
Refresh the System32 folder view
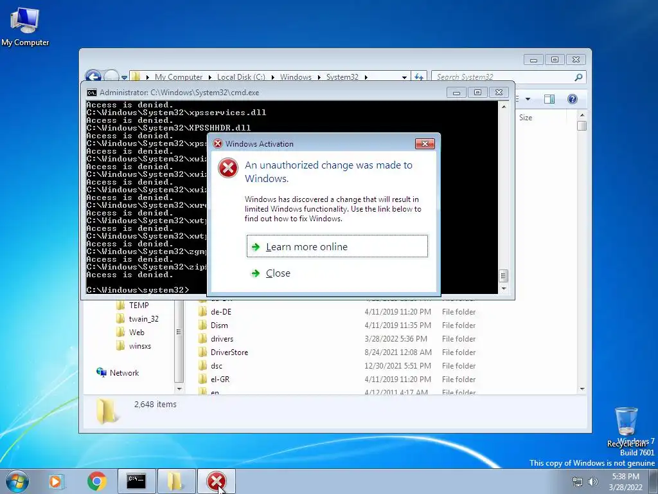pyautogui.click(x=419, y=77)
